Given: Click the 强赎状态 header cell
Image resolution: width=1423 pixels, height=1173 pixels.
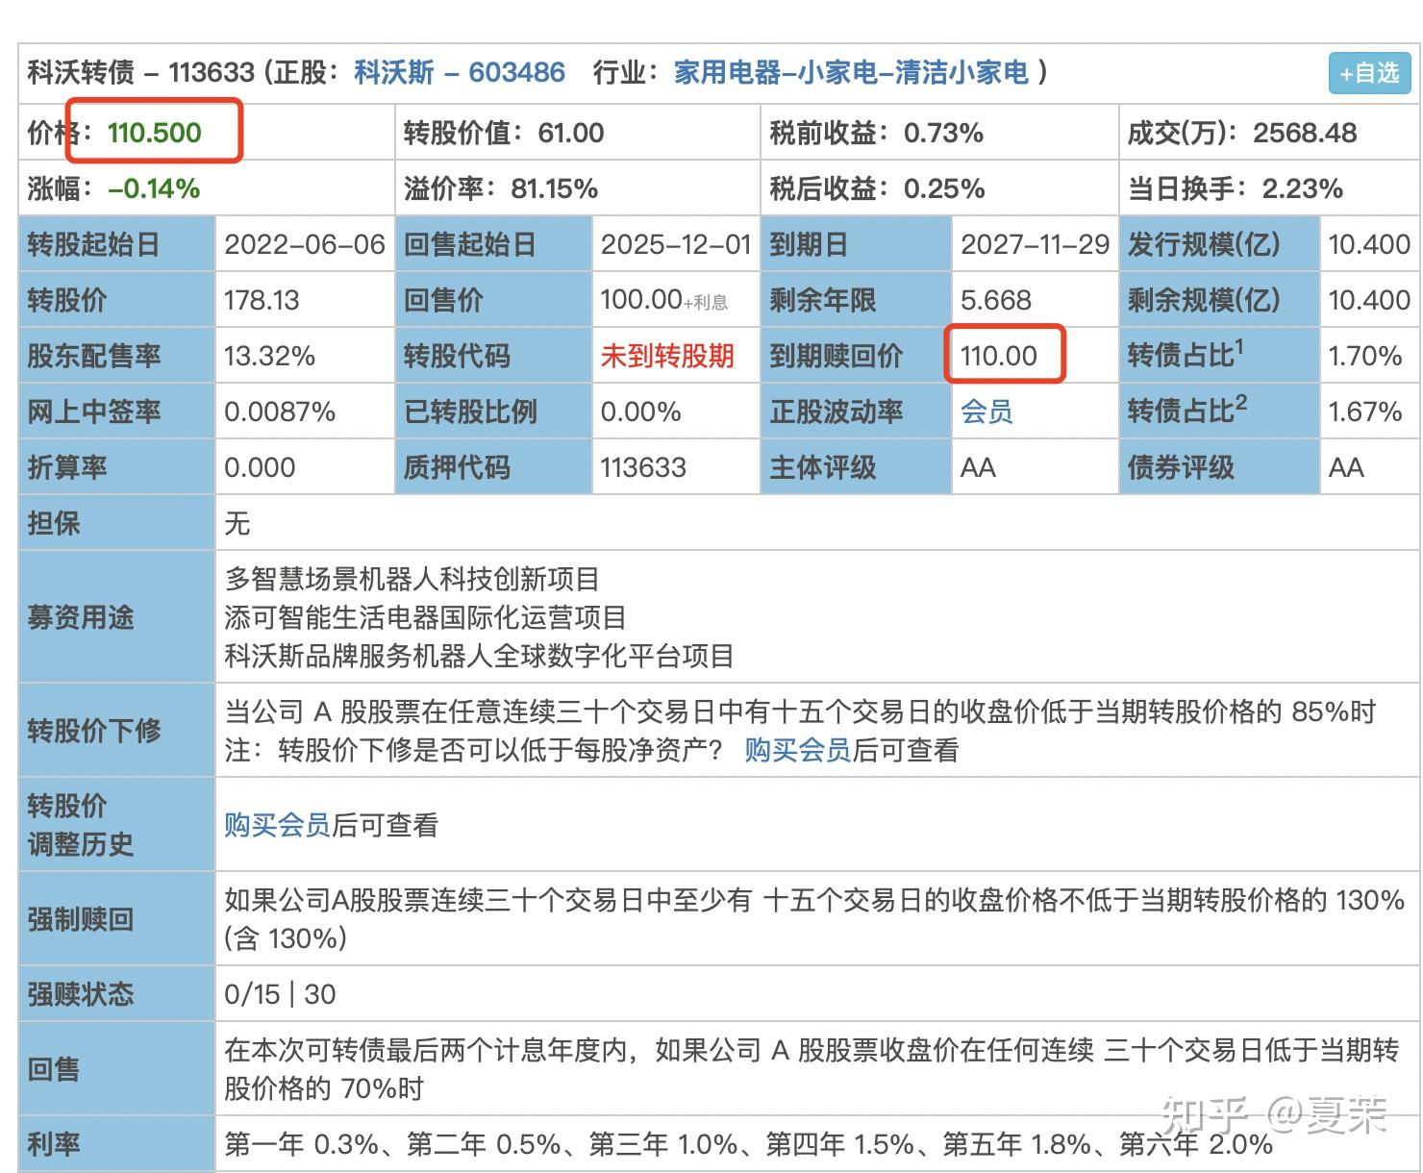Looking at the screenshot, I should [116, 994].
